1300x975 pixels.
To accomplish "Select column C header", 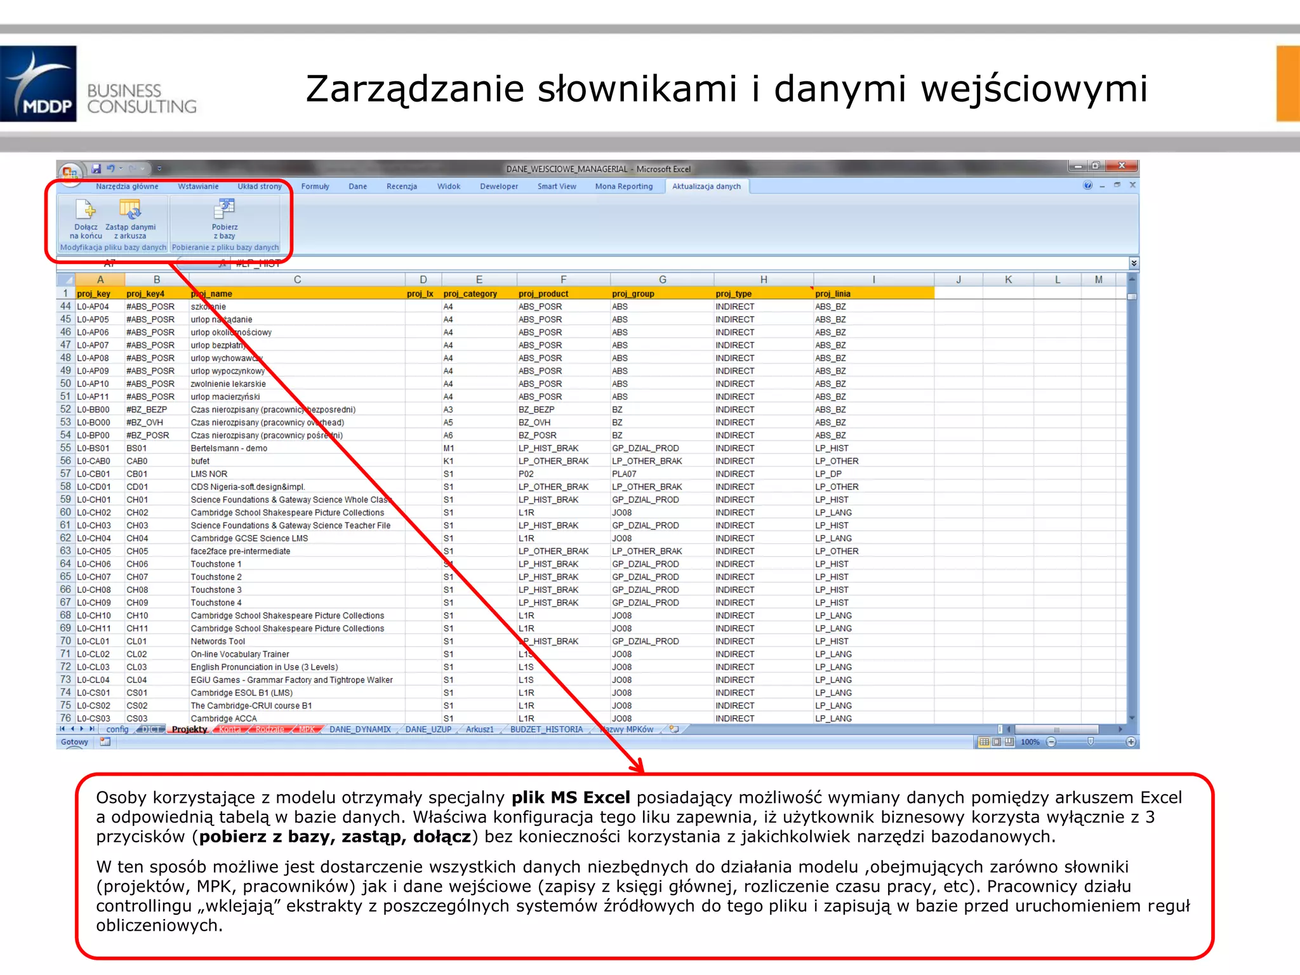I will pos(297,280).
